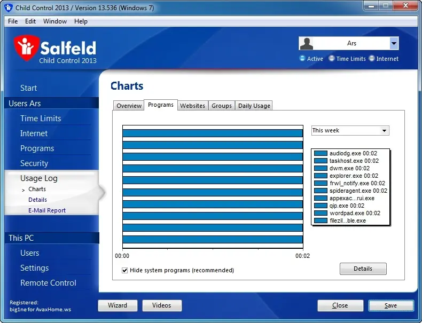This screenshot has width=422, height=323.
Task: Switch to the Overview tab
Action: coord(129,106)
